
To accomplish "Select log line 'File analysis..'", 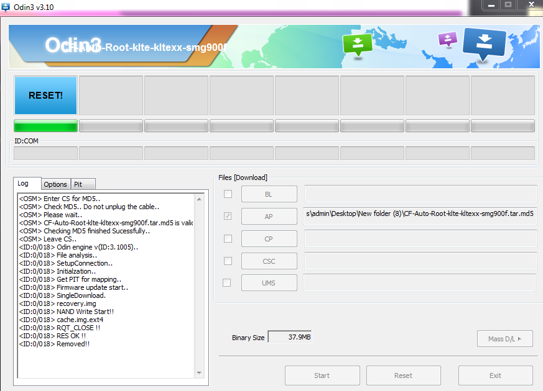I will pos(58,255).
